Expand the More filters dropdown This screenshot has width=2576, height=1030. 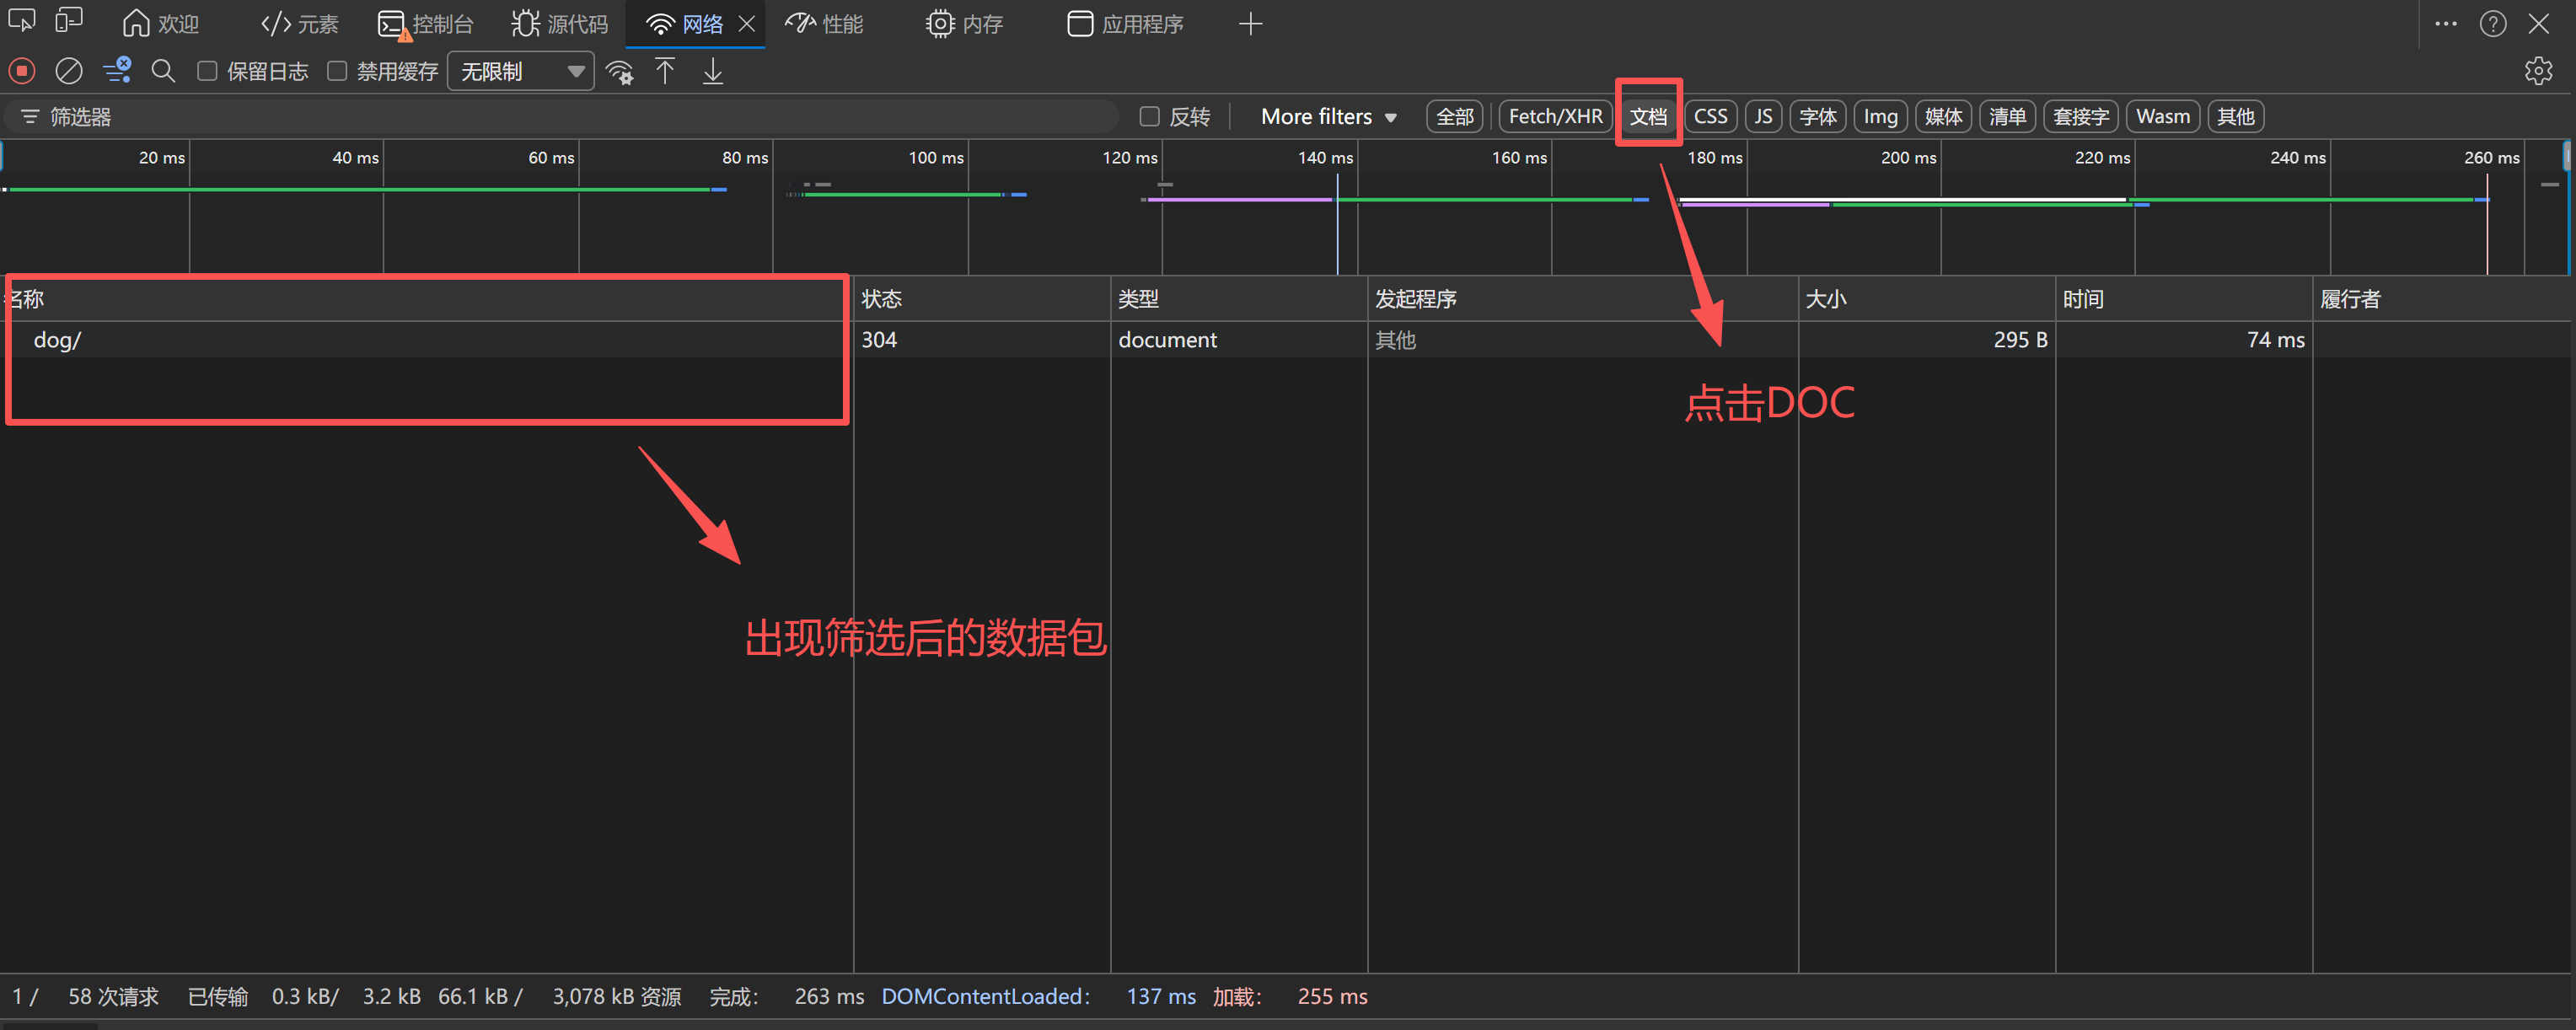click(x=1328, y=117)
